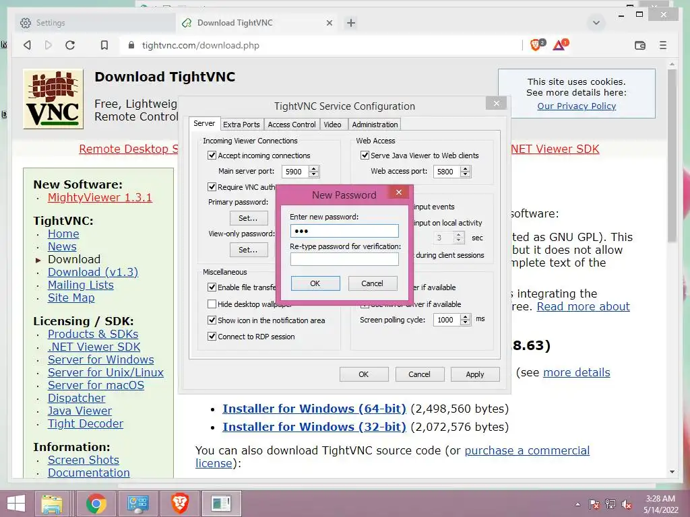Open the Action Center flag icon

(594, 504)
